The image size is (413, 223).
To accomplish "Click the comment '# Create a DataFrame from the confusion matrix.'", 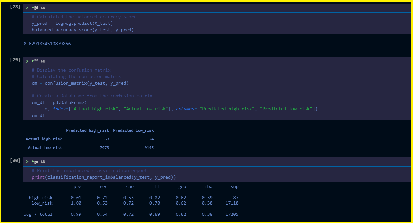I will (93, 96).
